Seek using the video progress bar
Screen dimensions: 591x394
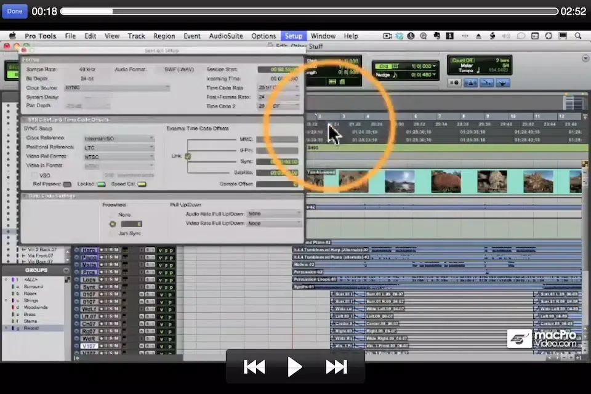point(309,11)
